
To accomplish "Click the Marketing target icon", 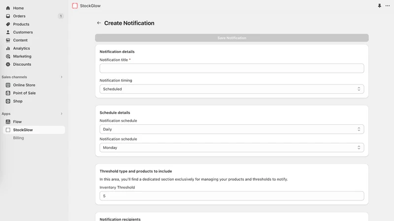I will 8,56.
